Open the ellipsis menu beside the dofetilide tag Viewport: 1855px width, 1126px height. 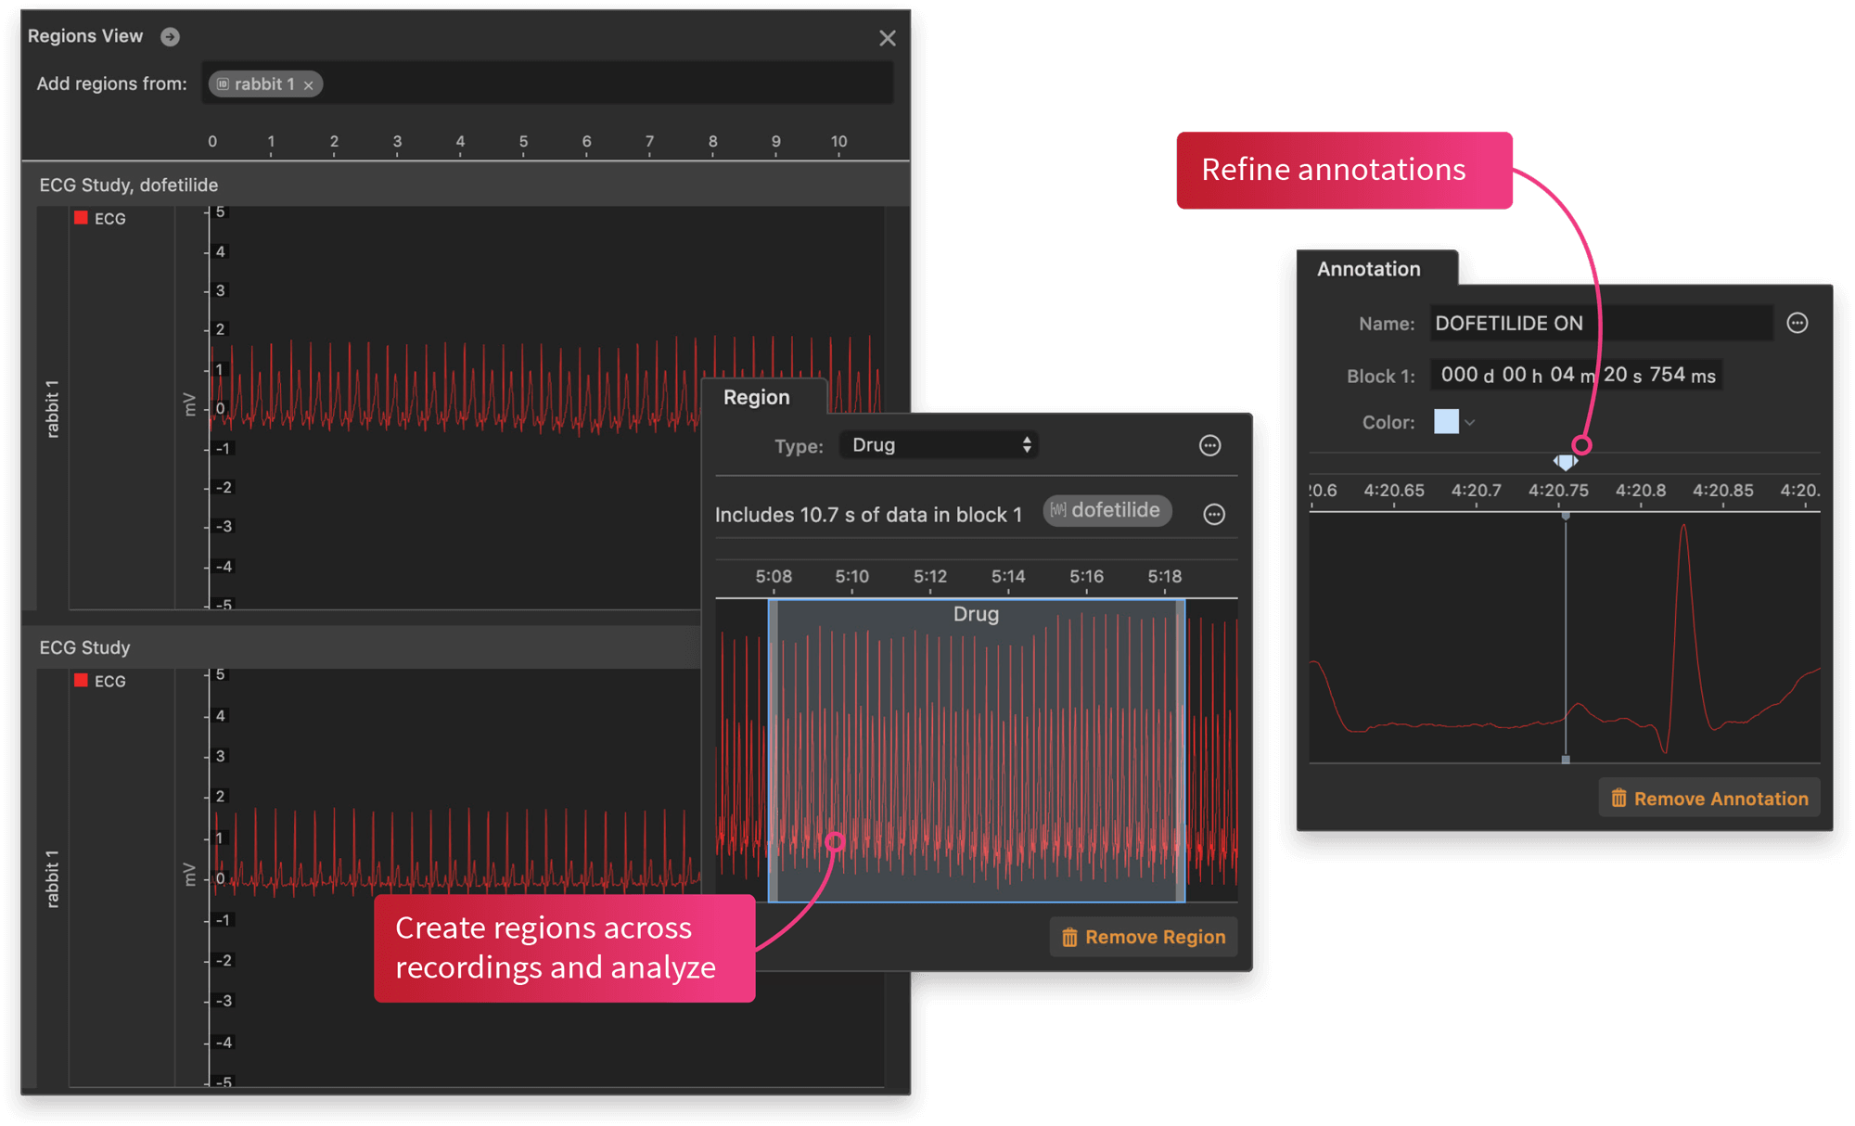[1215, 511]
